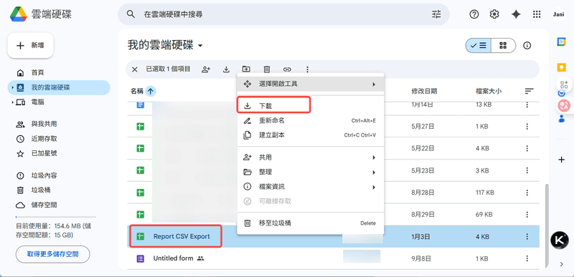The width and height of the screenshot is (574, 277).
Task: Click the round K extension icon
Action: point(560,240)
